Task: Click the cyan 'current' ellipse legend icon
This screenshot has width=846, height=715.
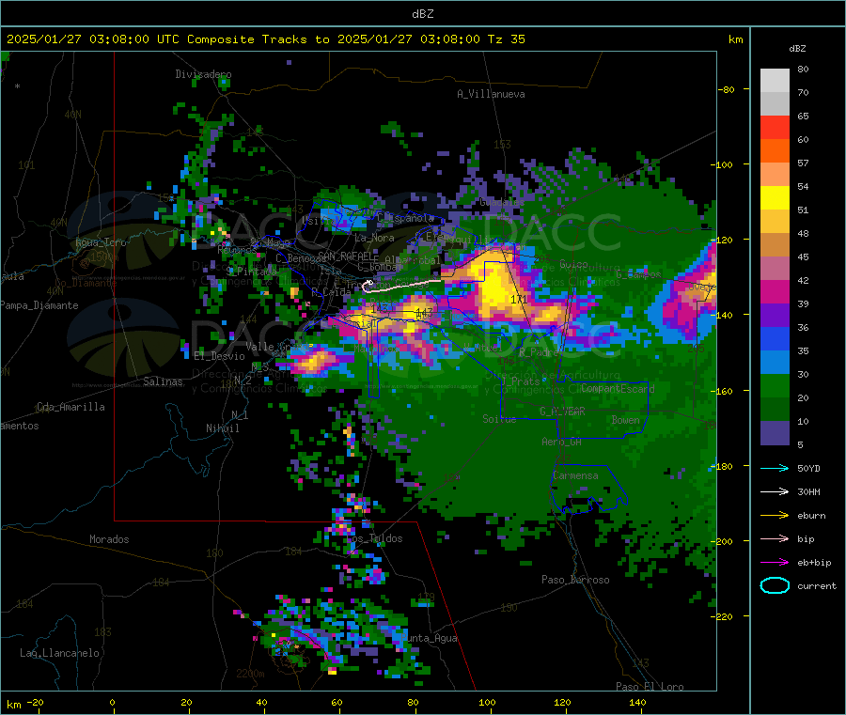Action: [x=775, y=585]
